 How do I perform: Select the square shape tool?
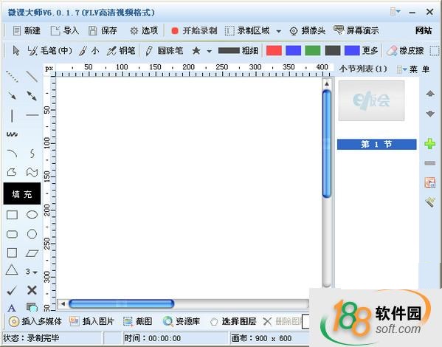[12, 252]
